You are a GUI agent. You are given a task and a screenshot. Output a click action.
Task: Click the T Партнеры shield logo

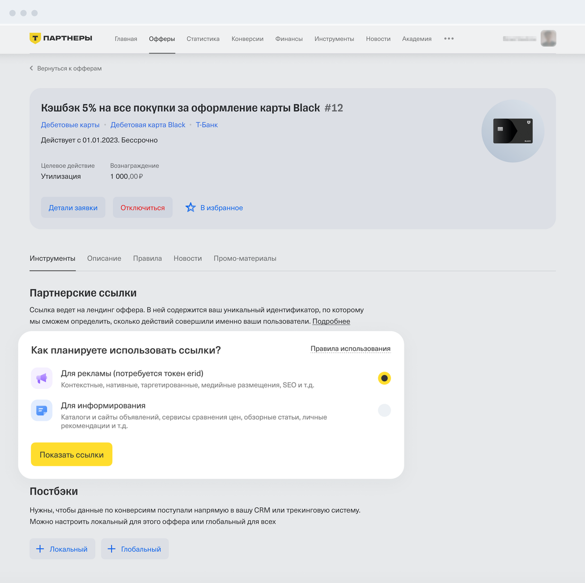point(34,38)
